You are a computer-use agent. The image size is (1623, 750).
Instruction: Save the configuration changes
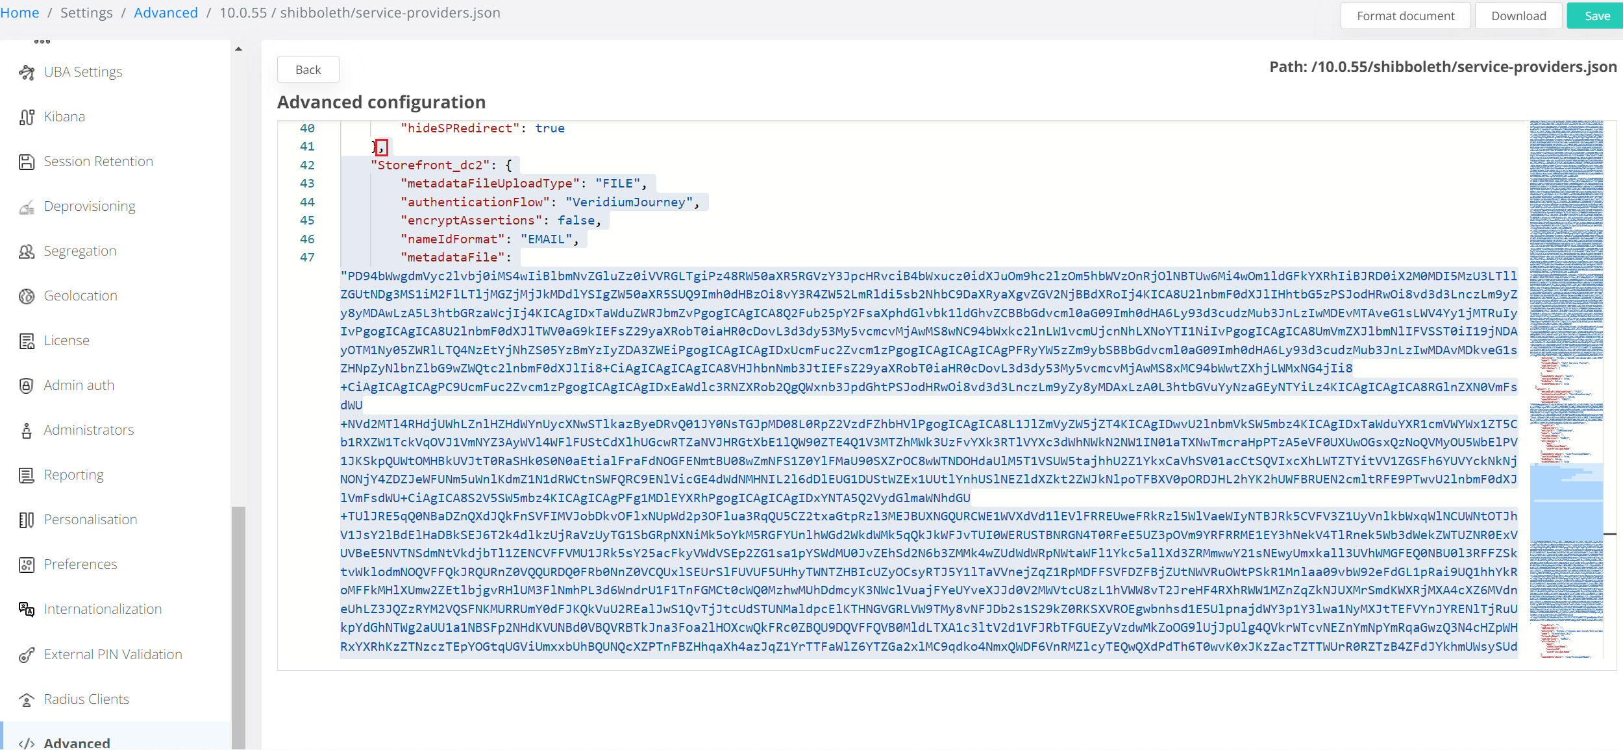pos(1596,16)
